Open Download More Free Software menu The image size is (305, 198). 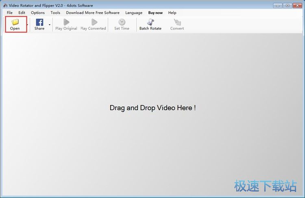(x=93, y=13)
